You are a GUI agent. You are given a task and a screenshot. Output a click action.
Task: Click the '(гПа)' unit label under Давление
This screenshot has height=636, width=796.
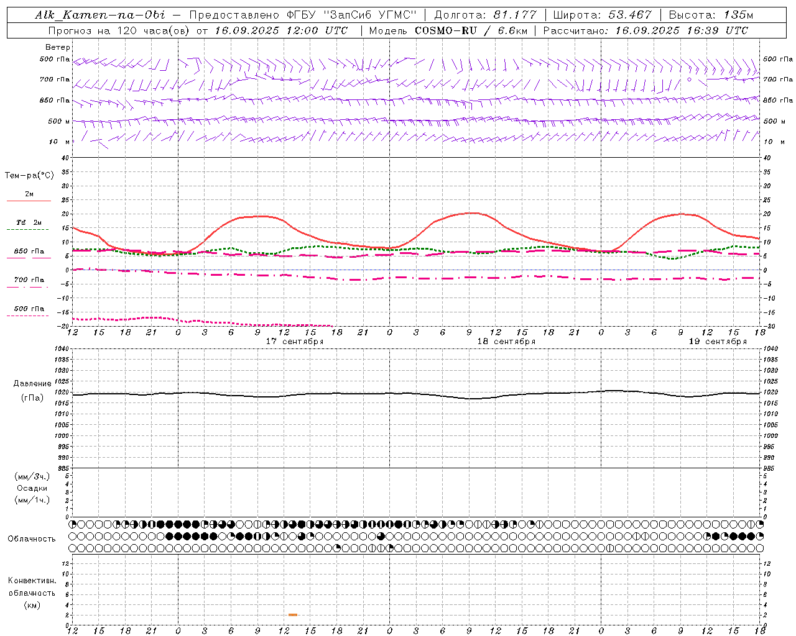coord(32,397)
